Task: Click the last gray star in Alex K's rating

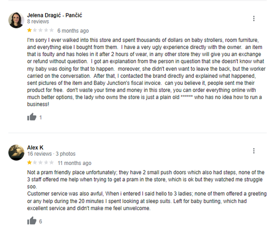Action: (x=52, y=162)
